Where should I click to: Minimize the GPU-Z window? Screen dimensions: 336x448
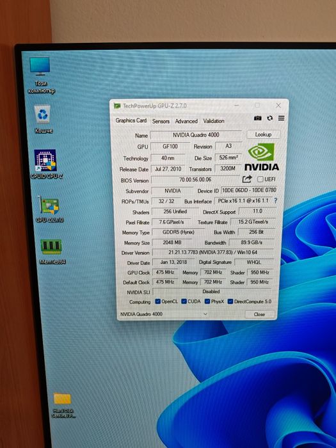(x=237, y=106)
